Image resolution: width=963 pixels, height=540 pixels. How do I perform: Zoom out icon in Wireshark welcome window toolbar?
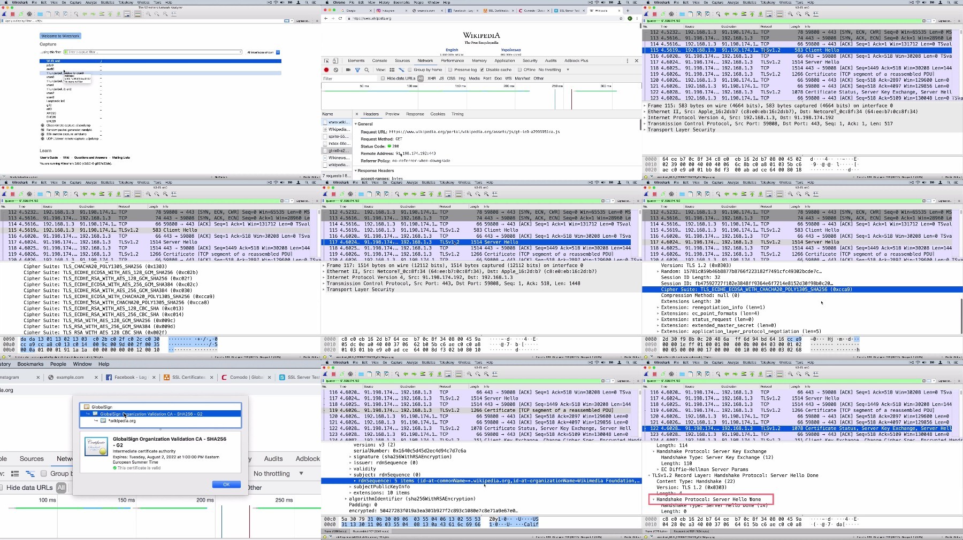click(x=157, y=14)
